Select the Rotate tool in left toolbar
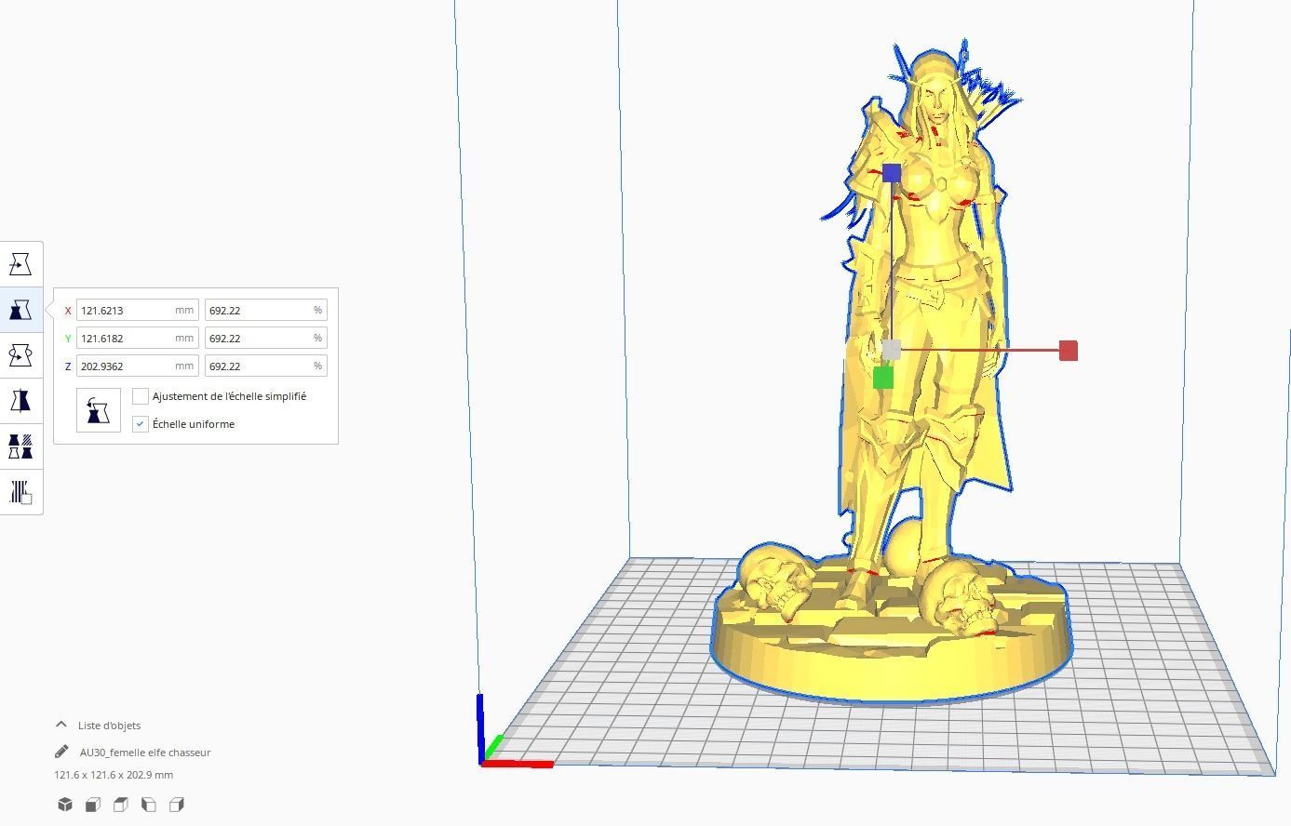Image resolution: width=1291 pixels, height=826 pixels. click(x=20, y=355)
